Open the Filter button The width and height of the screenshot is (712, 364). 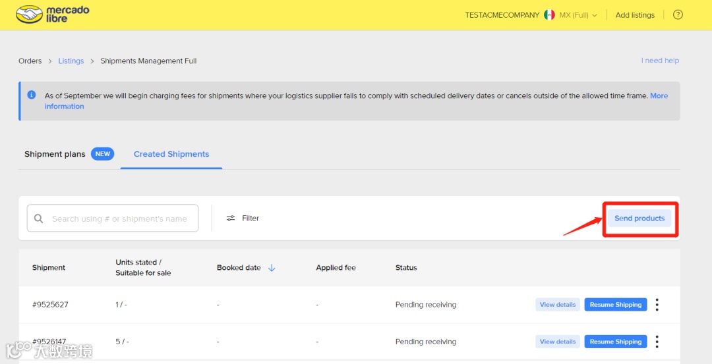[243, 218]
